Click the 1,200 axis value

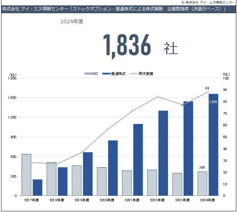pyautogui.click(x=12, y=117)
